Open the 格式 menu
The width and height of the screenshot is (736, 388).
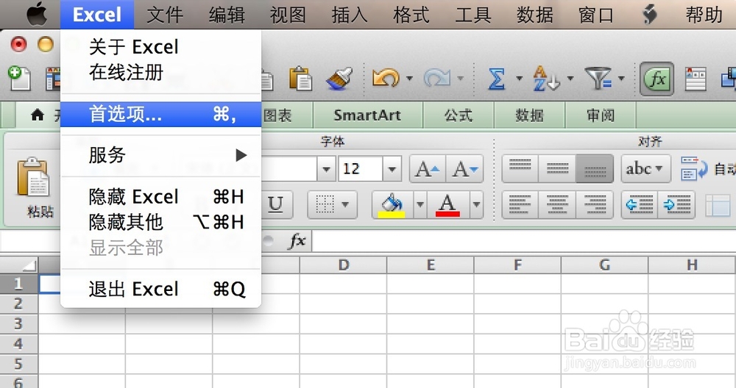click(411, 15)
